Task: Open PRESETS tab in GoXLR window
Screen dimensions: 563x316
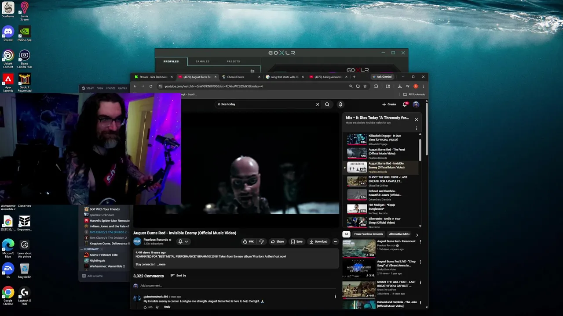Action: click(233, 61)
